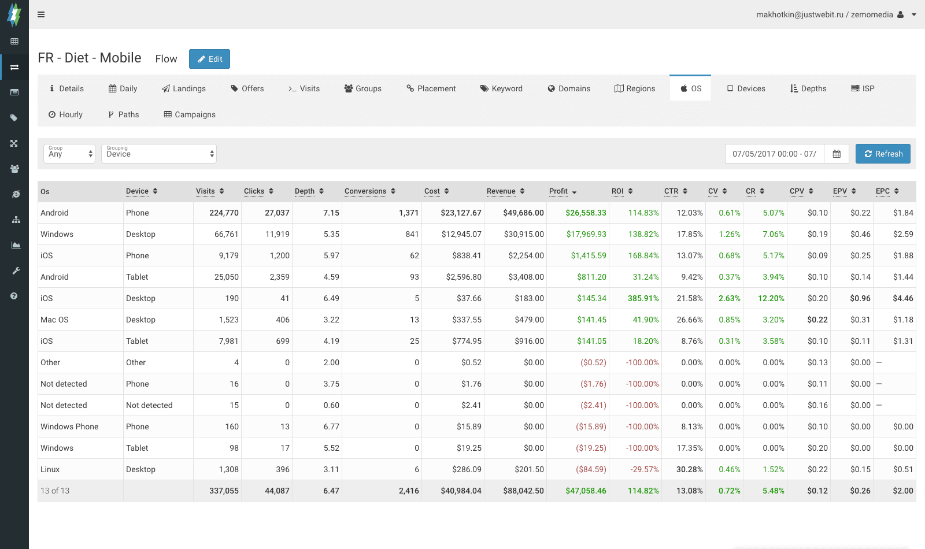Click the browser globe sidebar icon
The width and height of the screenshot is (925, 549).
tap(16, 194)
